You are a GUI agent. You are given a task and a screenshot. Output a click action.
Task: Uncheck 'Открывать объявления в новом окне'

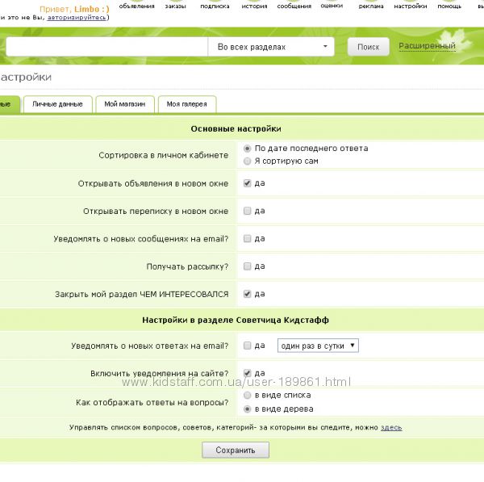click(x=248, y=183)
